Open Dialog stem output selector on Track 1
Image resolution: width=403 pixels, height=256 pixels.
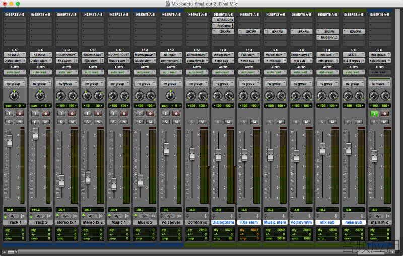click(x=15, y=61)
